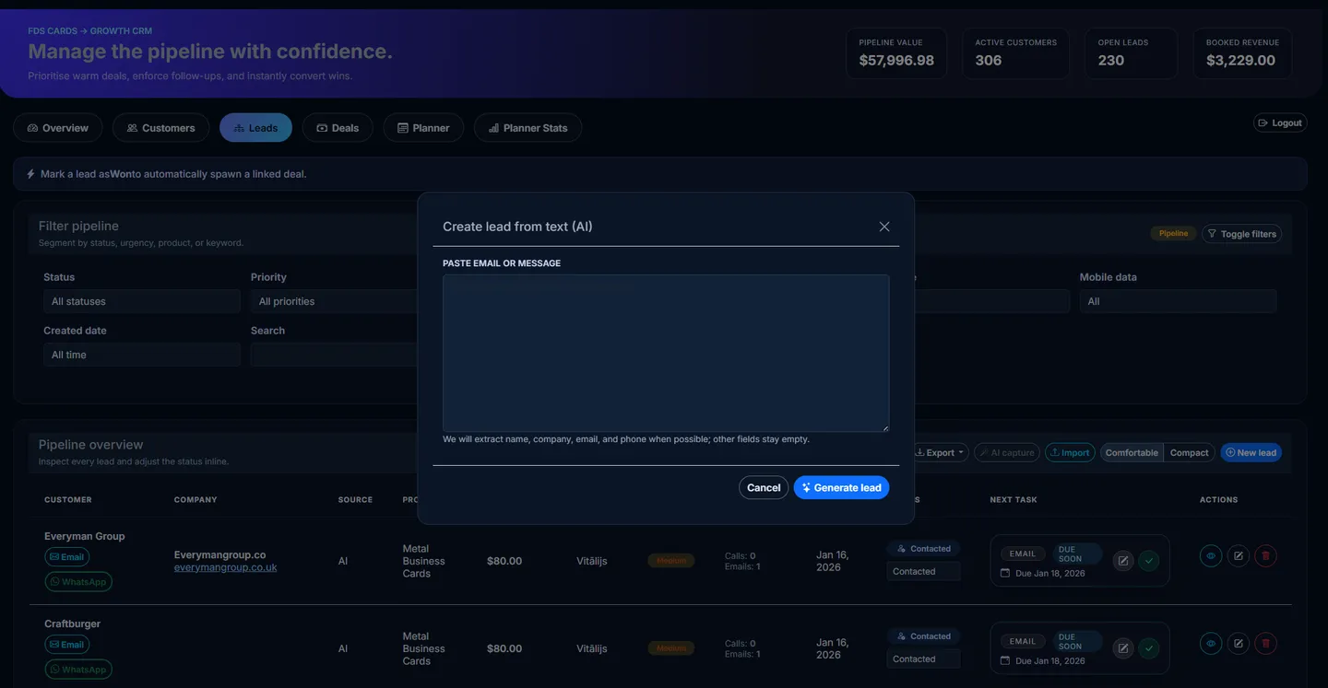
Task: Click the Pipeline badge in filter panel
Action: (1173, 234)
